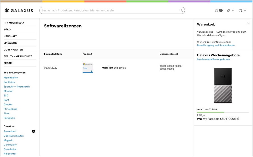The width and height of the screenshot is (253, 157).
Task: Go to Tinte category
Action: [6, 113]
